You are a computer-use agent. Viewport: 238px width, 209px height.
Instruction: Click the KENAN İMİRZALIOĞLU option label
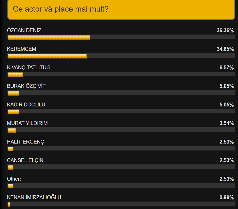(x=34, y=197)
